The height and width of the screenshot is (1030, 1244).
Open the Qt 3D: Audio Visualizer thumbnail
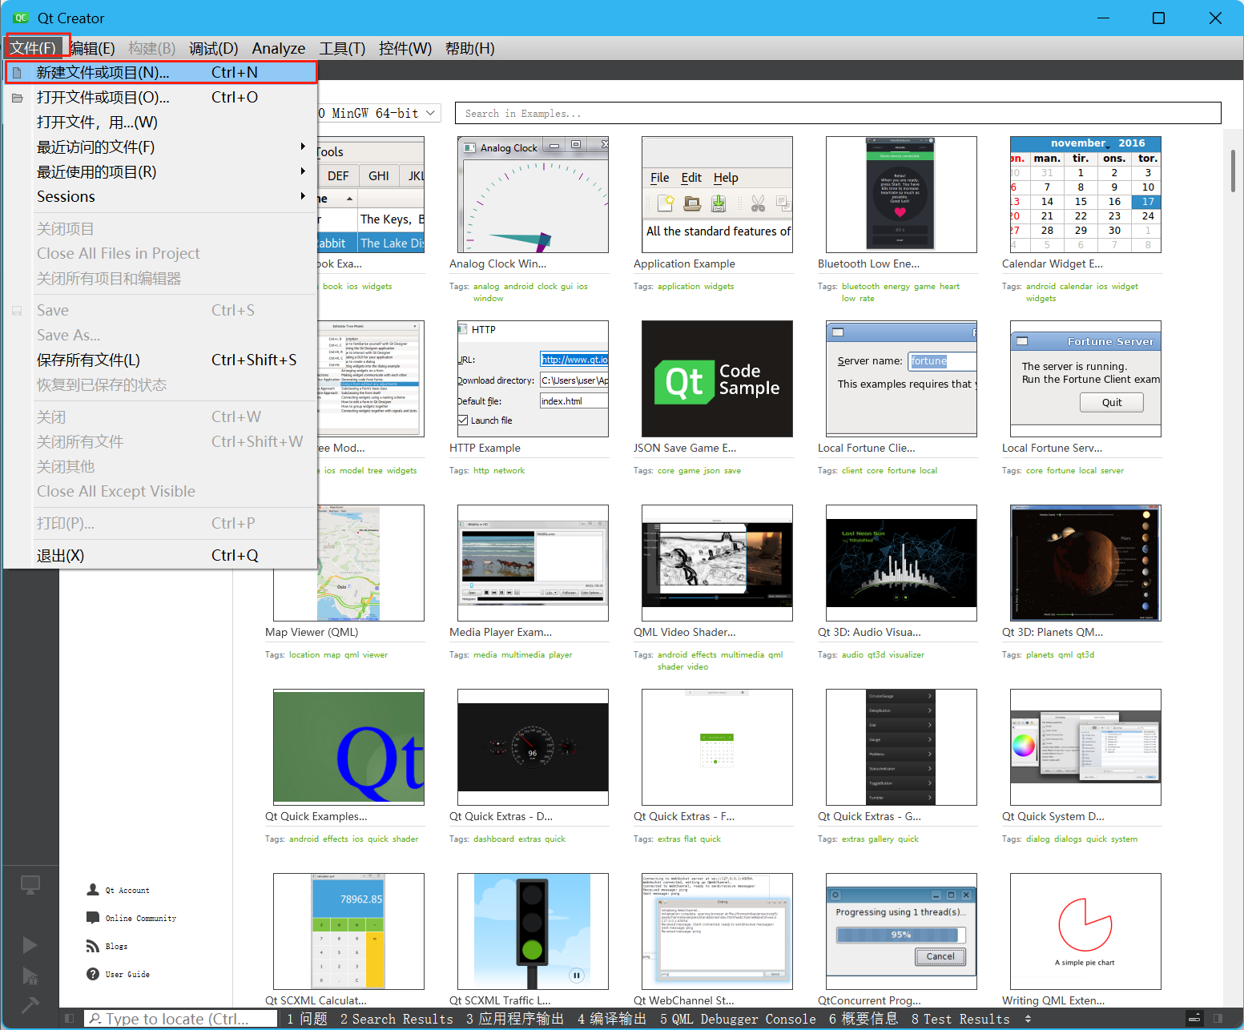point(901,563)
